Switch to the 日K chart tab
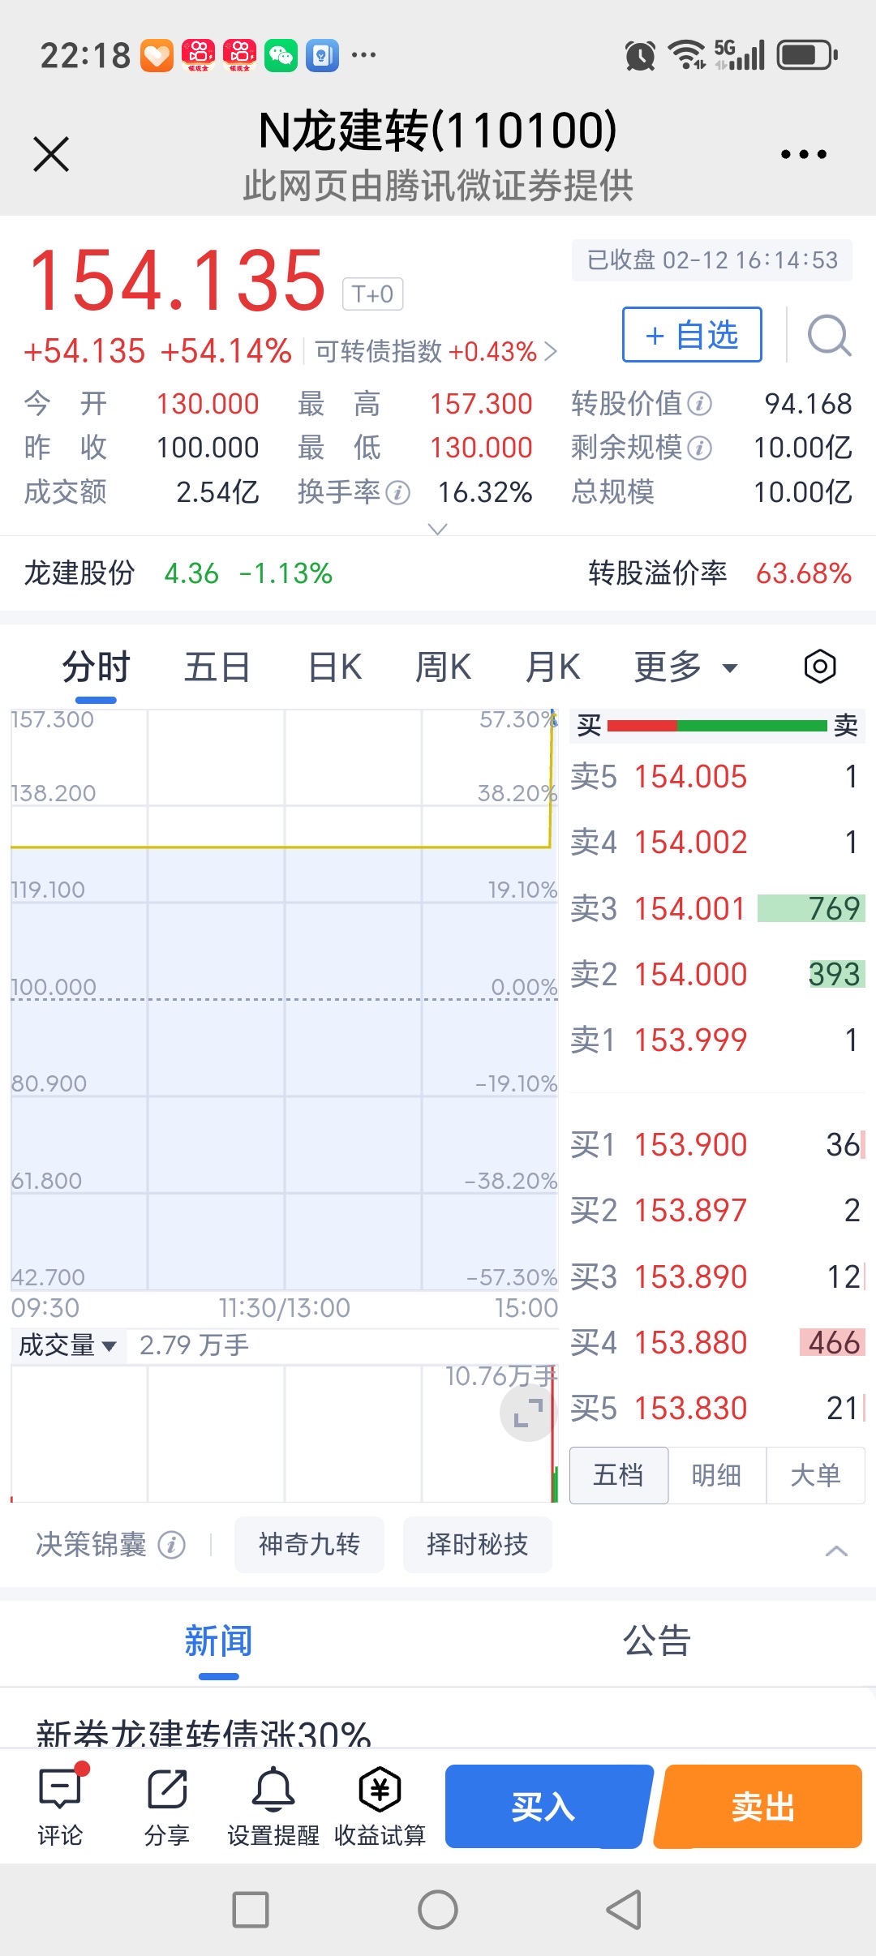The height and width of the screenshot is (1956, 876). click(x=335, y=667)
